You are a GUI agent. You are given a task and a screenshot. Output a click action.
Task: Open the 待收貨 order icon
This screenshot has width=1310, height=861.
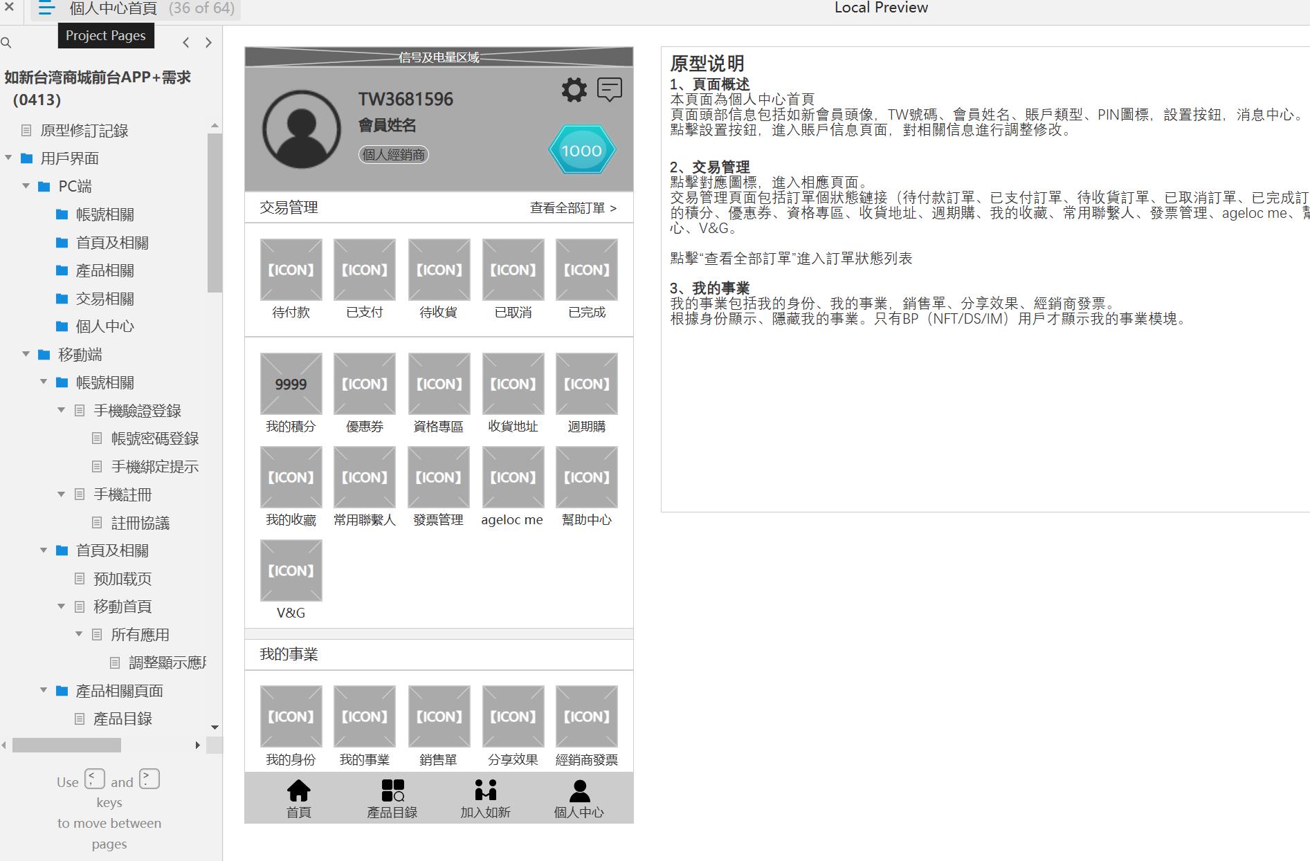point(439,270)
